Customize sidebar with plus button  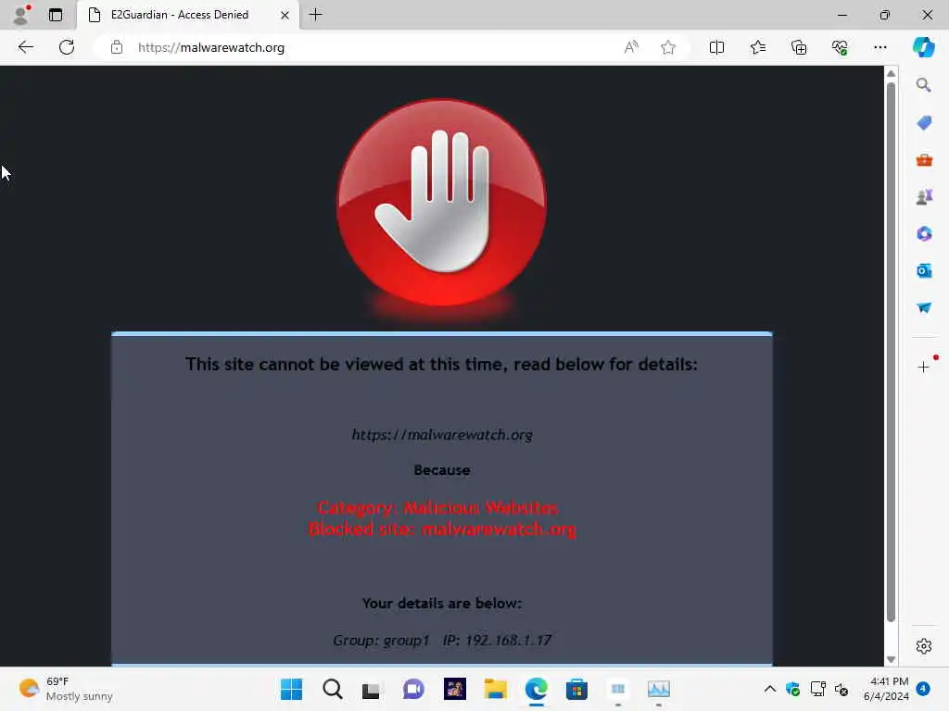pos(924,367)
